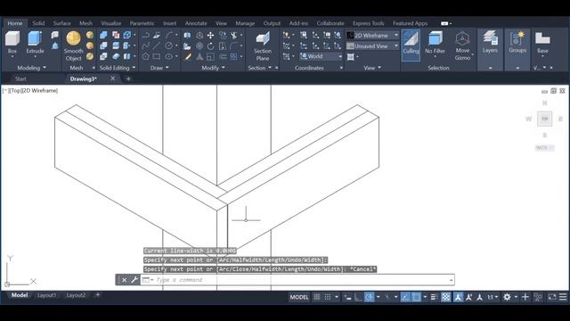Toggle 2D object snap in status bar
Screen dimensions: 570x321
[x=416, y=297]
